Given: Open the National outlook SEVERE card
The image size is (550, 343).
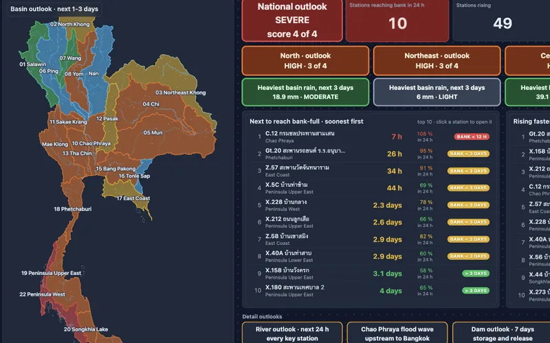Looking at the screenshot, I should click(x=291, y=21).
